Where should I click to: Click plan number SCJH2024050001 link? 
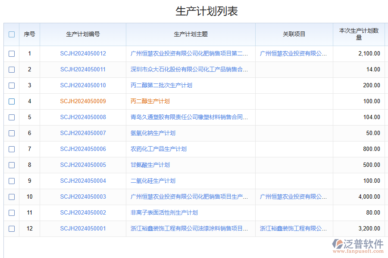(x=83, y=229)
